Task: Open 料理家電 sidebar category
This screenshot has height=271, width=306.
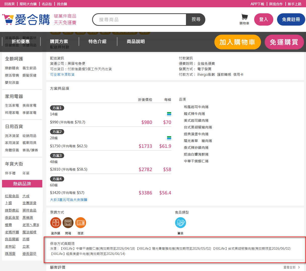Action: 12,113
